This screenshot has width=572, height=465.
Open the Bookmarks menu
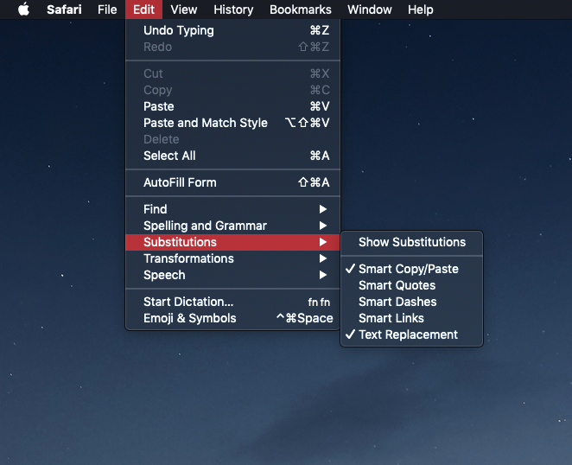coord(300,10)
